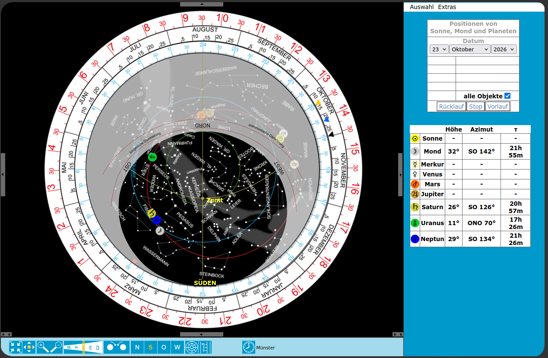Click the SPEED slider control
The width and height of the screenshot is (548, 358).
coord(83,347)
